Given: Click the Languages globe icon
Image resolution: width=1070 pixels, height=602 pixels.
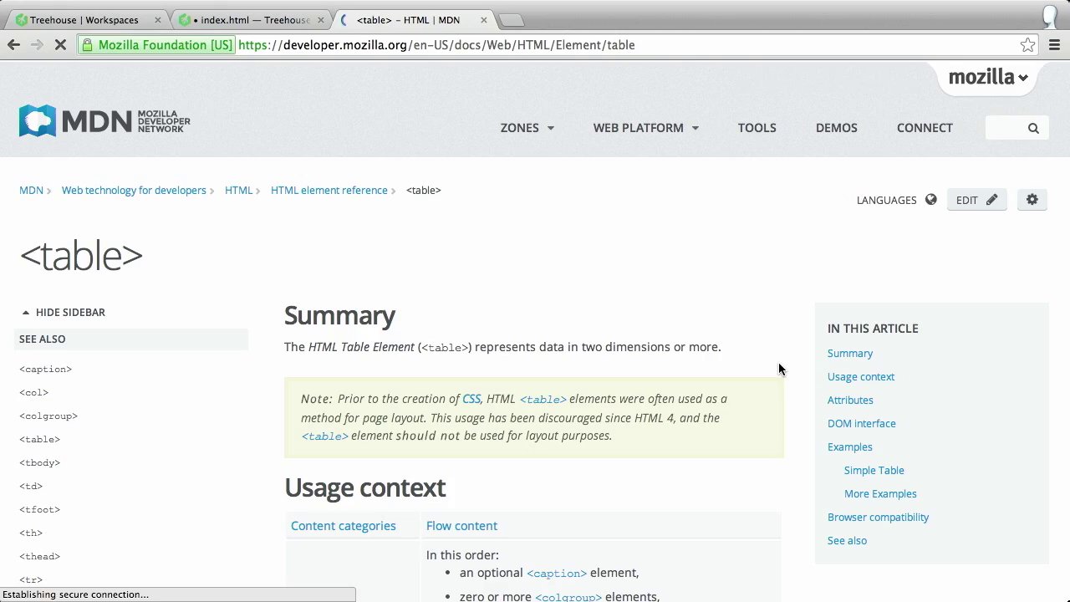Looking at the screenshot, I should tap(930, 200).
